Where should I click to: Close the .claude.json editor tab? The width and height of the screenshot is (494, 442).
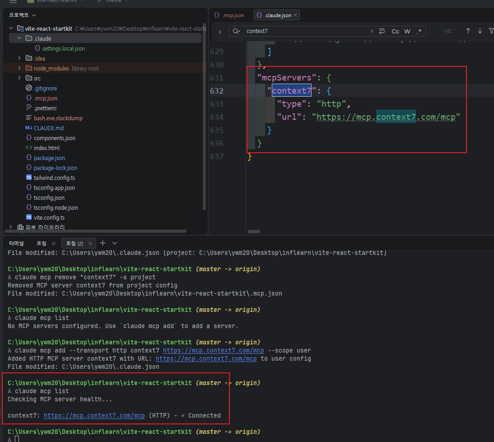tap(296, 15)
